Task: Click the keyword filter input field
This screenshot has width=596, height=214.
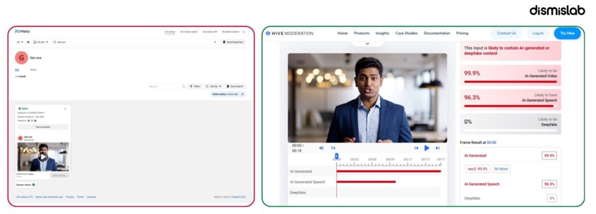Action: tap(167, 87)
